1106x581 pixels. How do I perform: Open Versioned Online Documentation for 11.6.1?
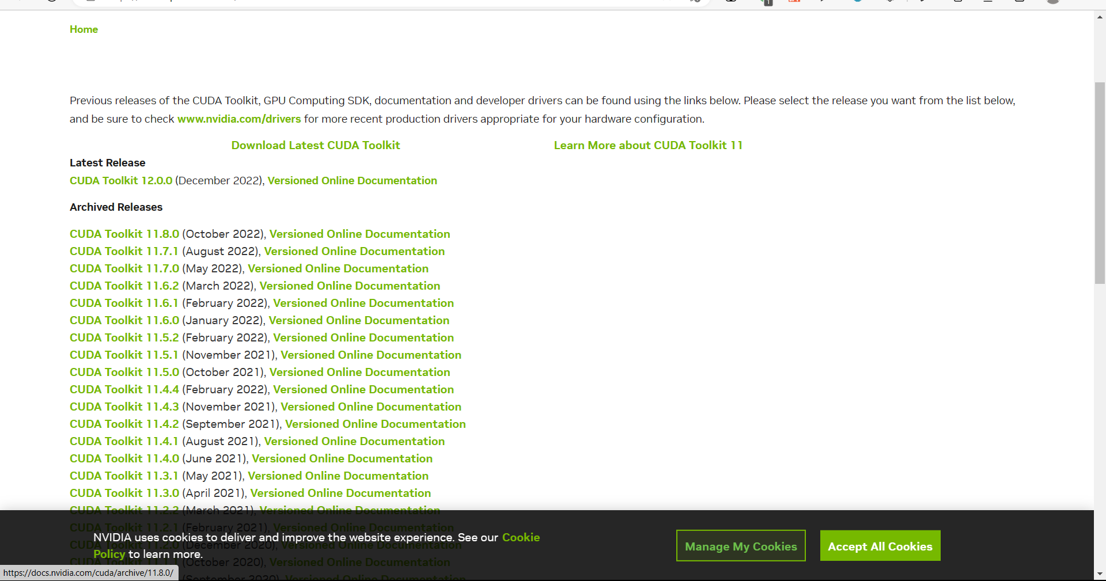[363, 303]
